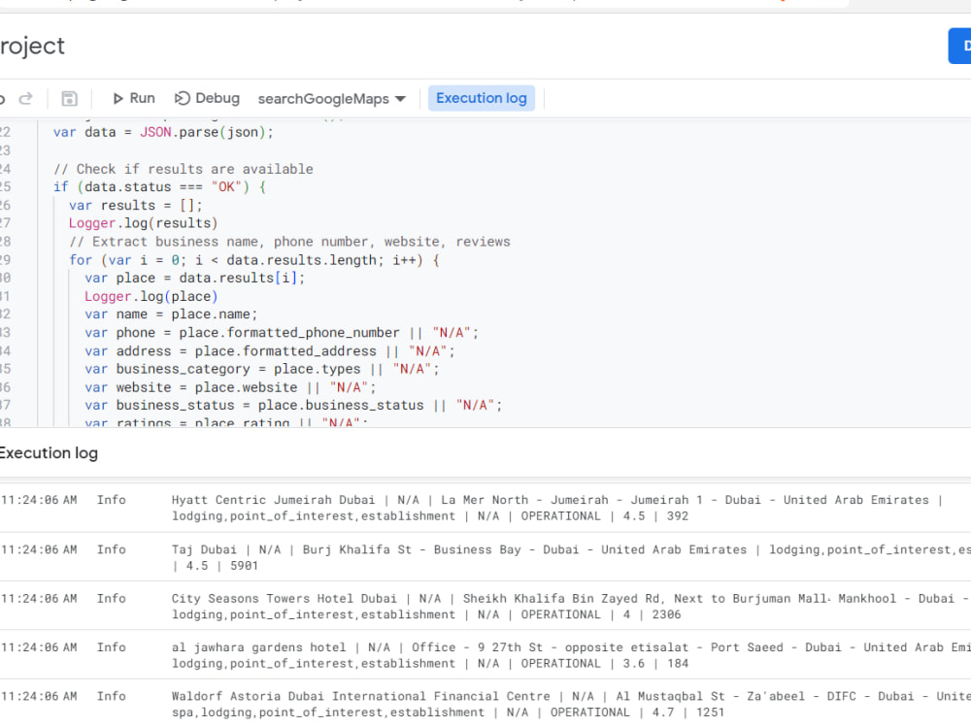The image size is (971, 728).
Task: Click Info label in Taj Dubai row
Action: pos(112,549)
